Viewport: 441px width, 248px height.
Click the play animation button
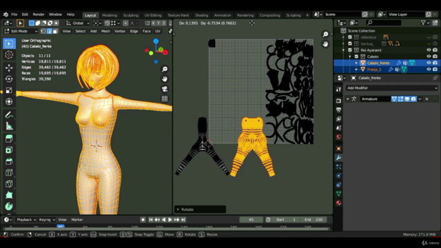click(x=170, y=220)
